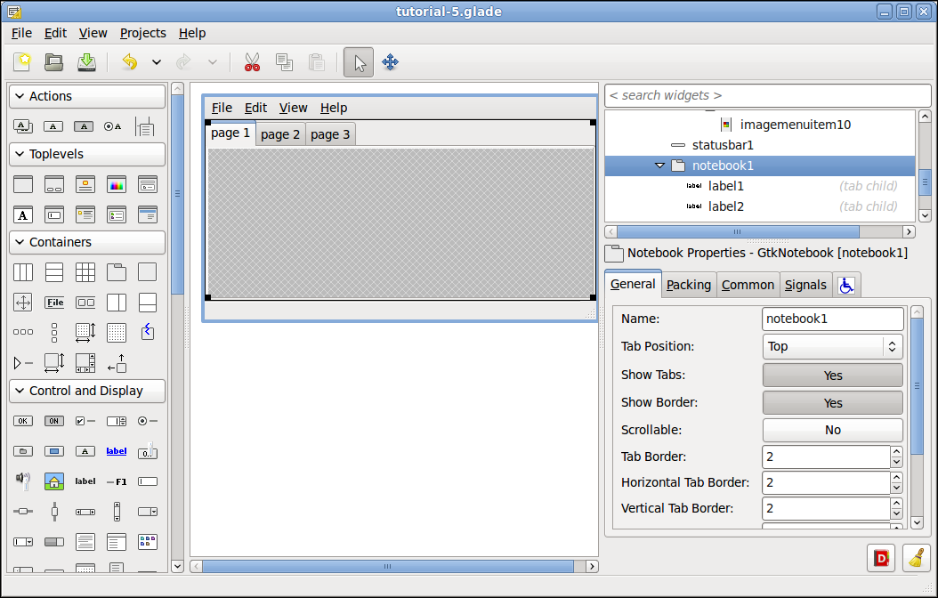Collapse the Control and Display section
938x598 pixels.
pyautogui.click(x=87, y=391)
